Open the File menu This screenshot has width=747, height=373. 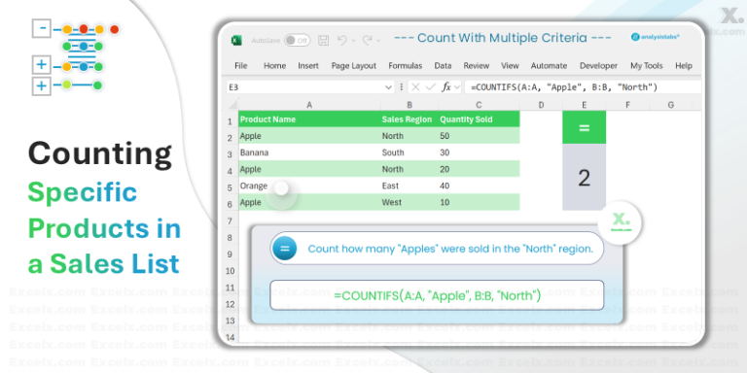[241, 66]
